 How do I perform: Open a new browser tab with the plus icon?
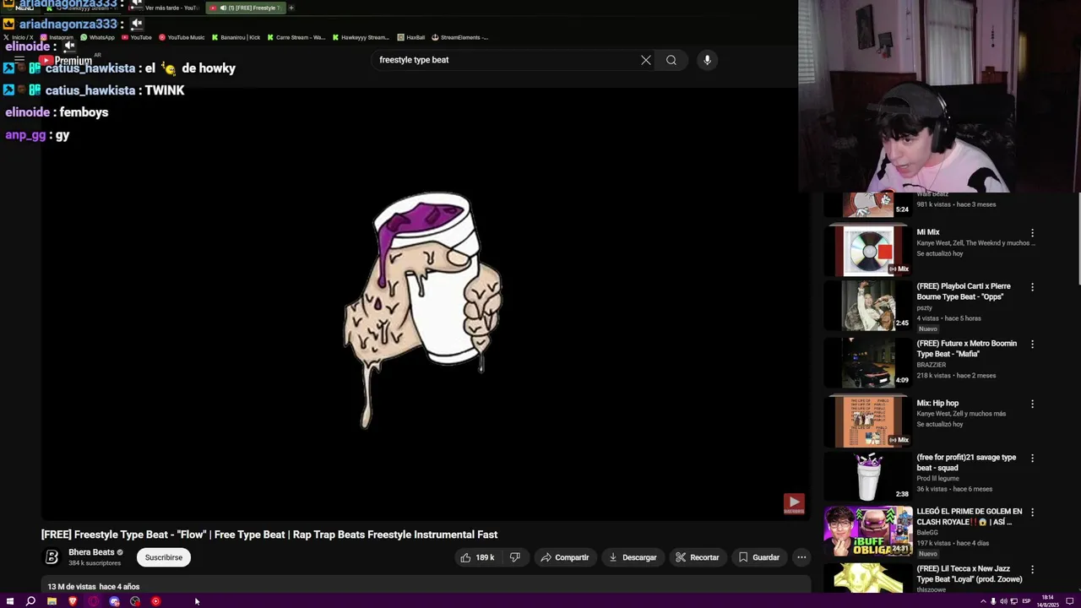pos(291,8)
